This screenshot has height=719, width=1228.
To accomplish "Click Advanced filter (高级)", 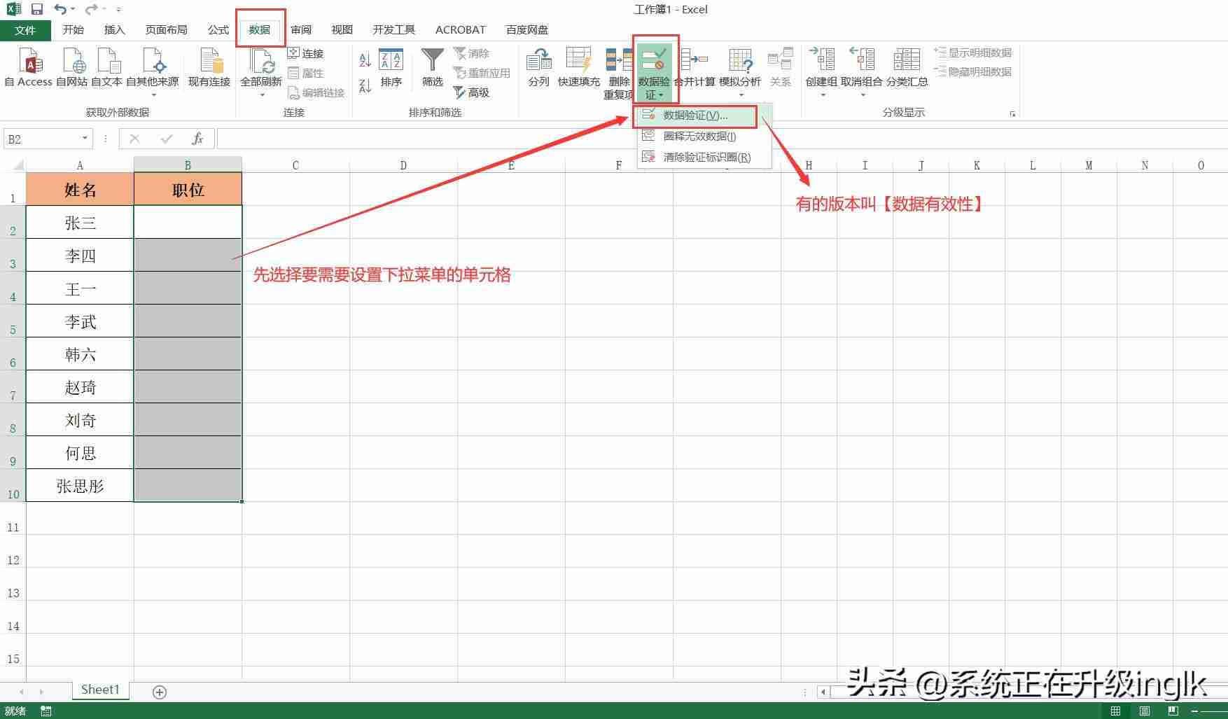I will tap(471, 92).
